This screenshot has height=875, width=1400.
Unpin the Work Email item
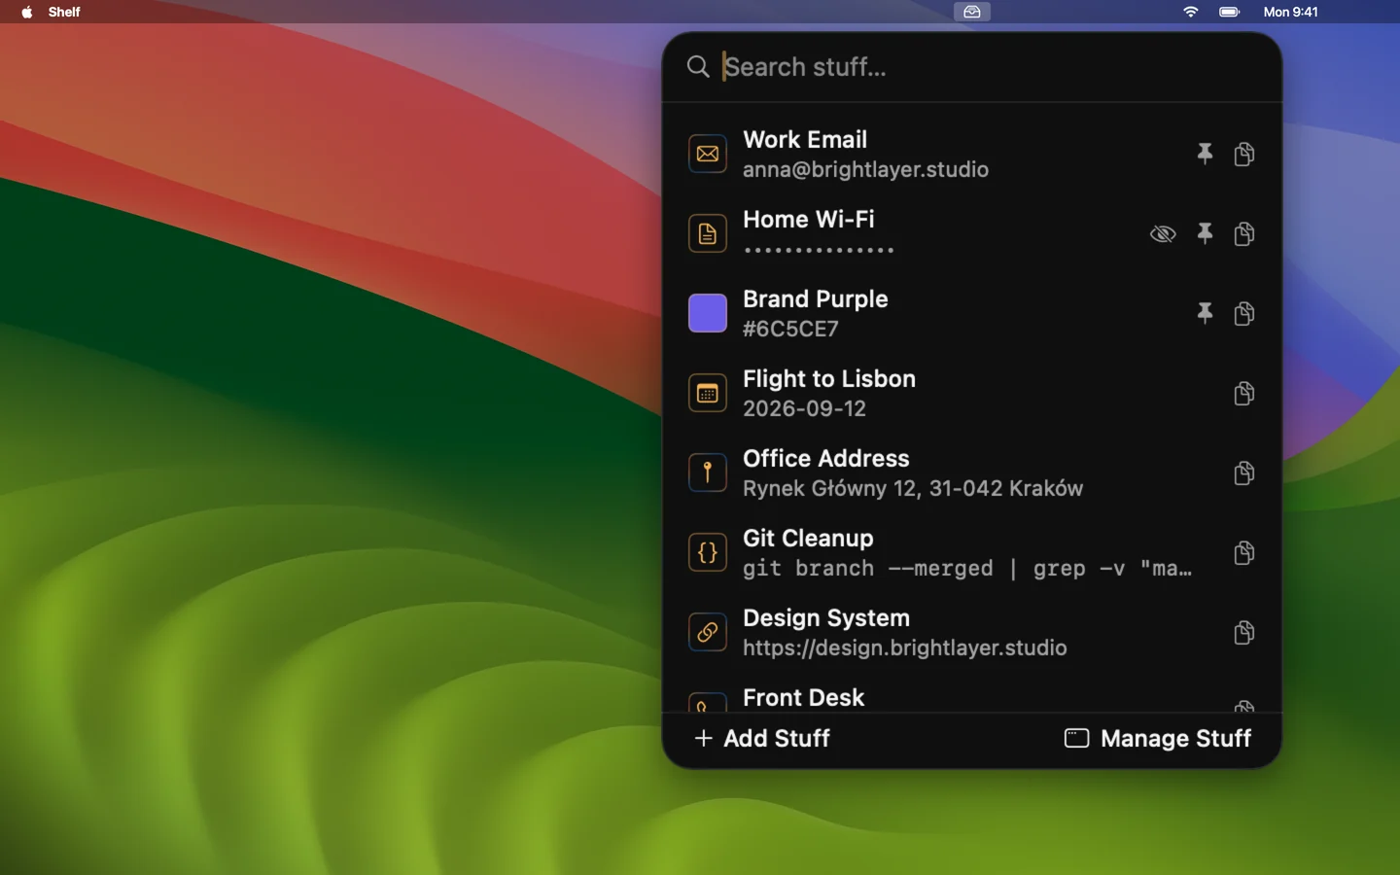tap(1205, 154)
